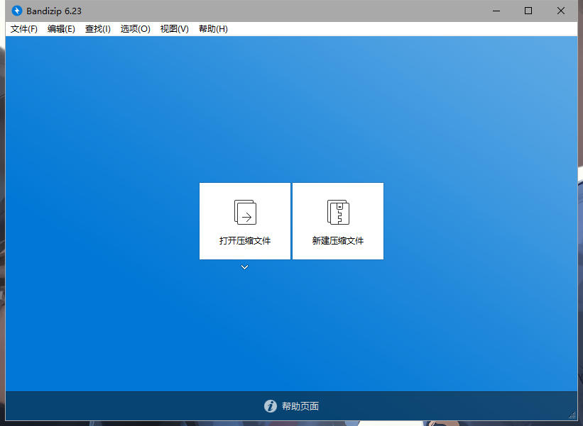Expand the recent files chevron below 打开压缩文件
This screenshot has height=426, width=583.
(x=244, y=267)
